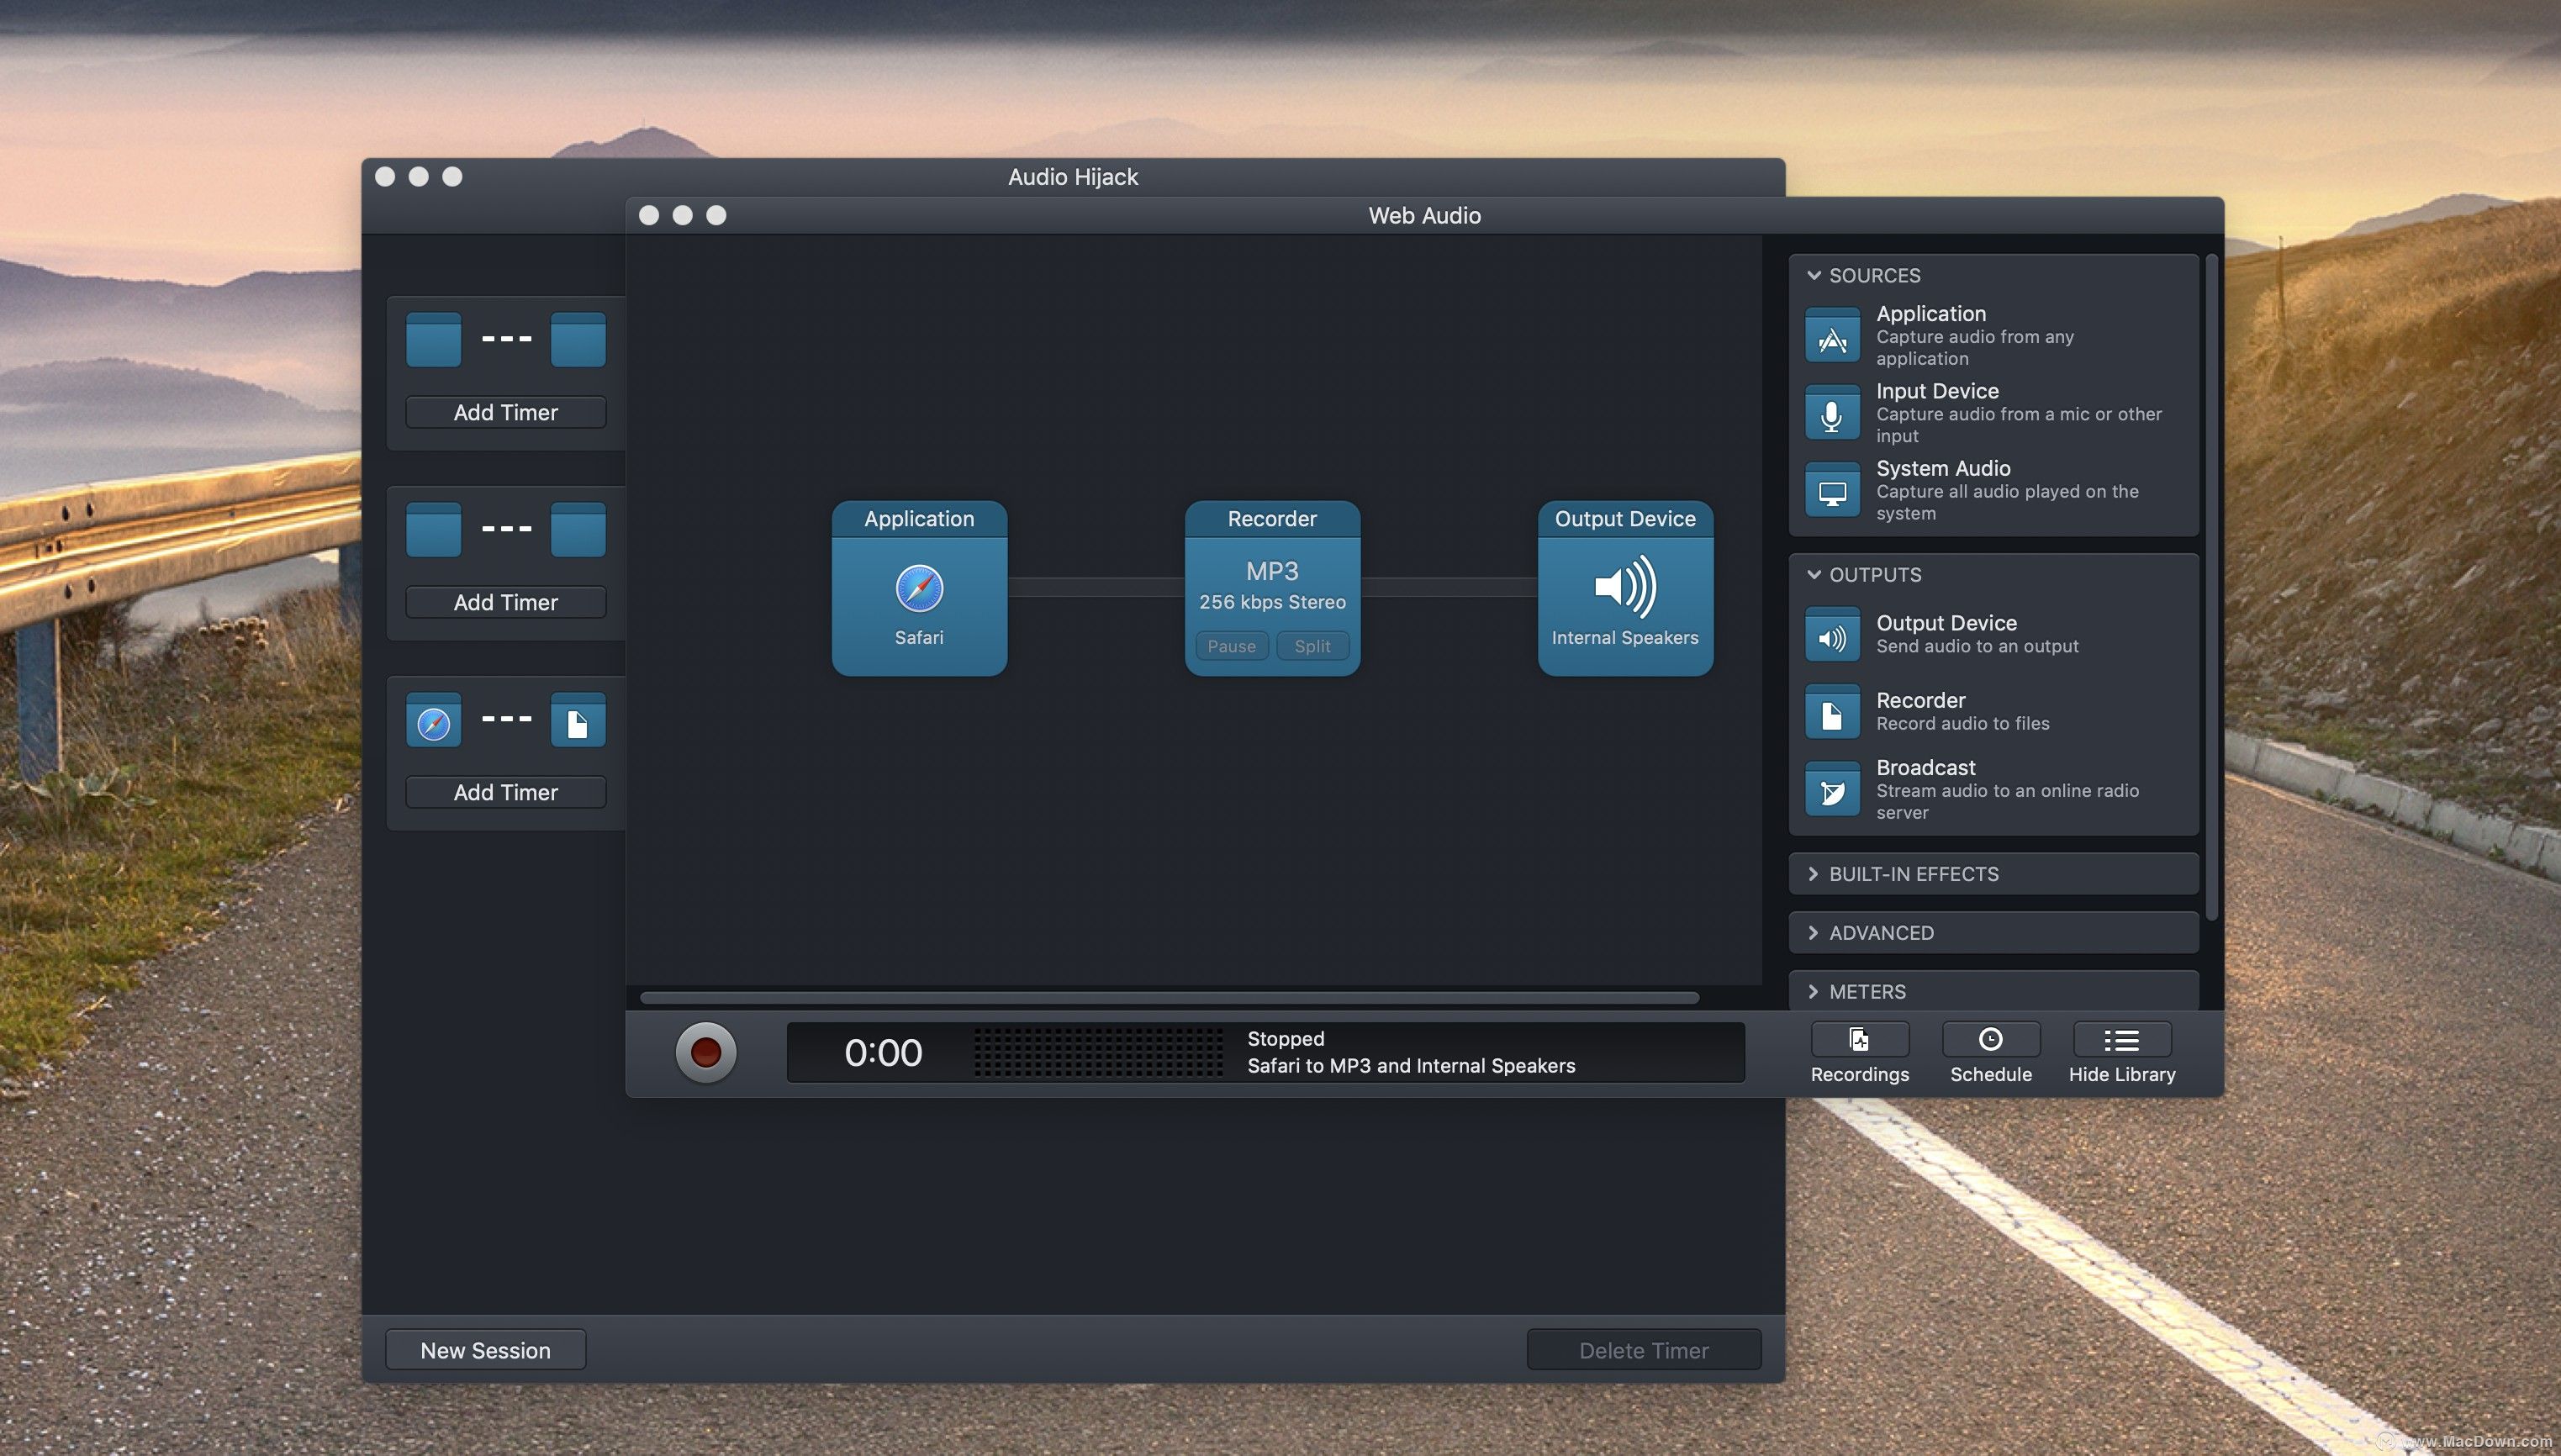Viewport: 2561px width, 1456px height.
Task: Collapse the SOURCES section
Action: (1814, 275)
